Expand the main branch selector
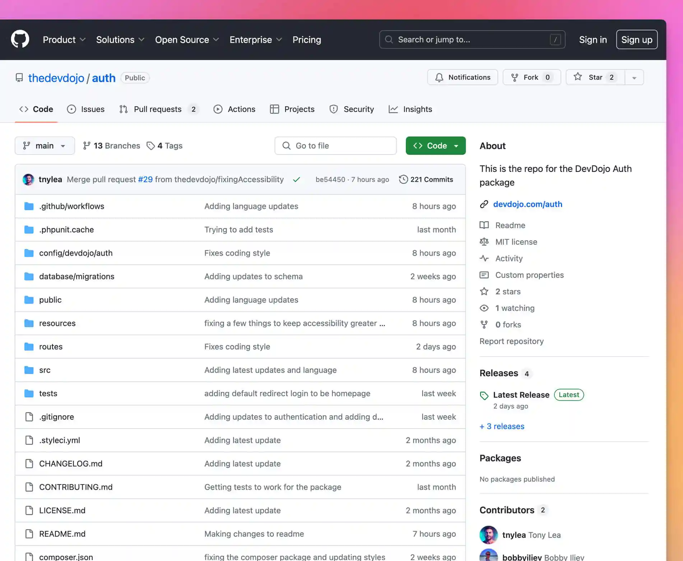This screenshot has height=561, width=683. [x=45, y=146]
